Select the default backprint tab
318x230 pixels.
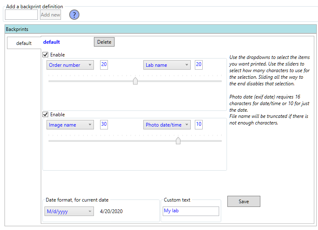point(24,43)
